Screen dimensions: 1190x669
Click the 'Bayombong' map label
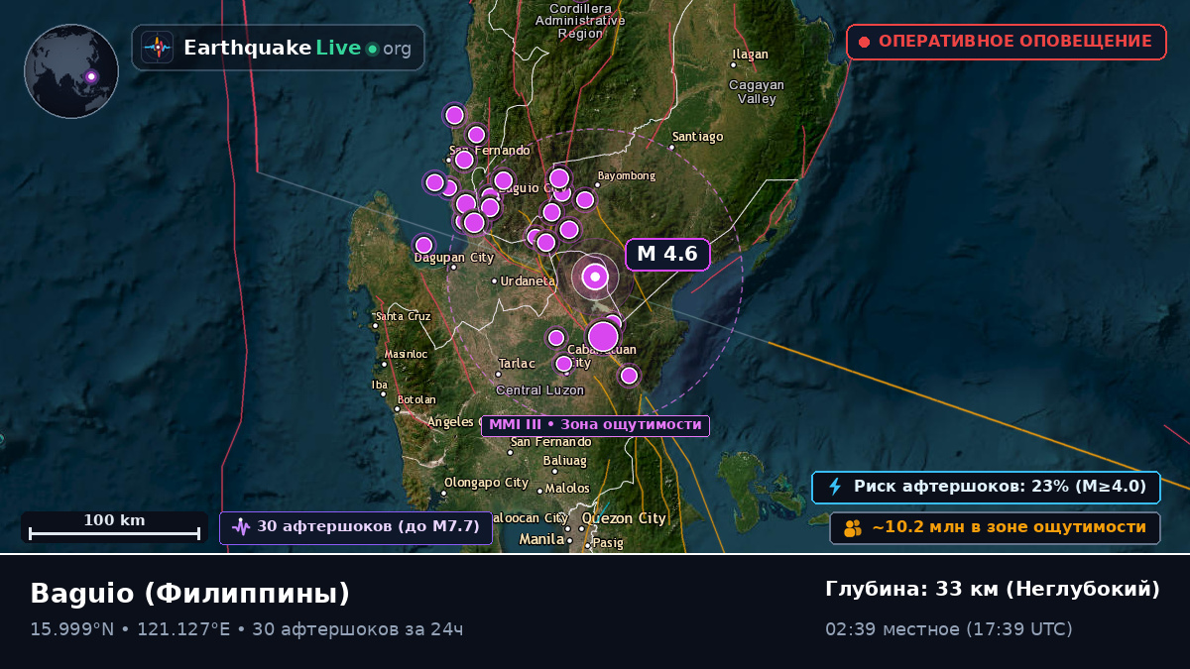[x=627, y=176]
